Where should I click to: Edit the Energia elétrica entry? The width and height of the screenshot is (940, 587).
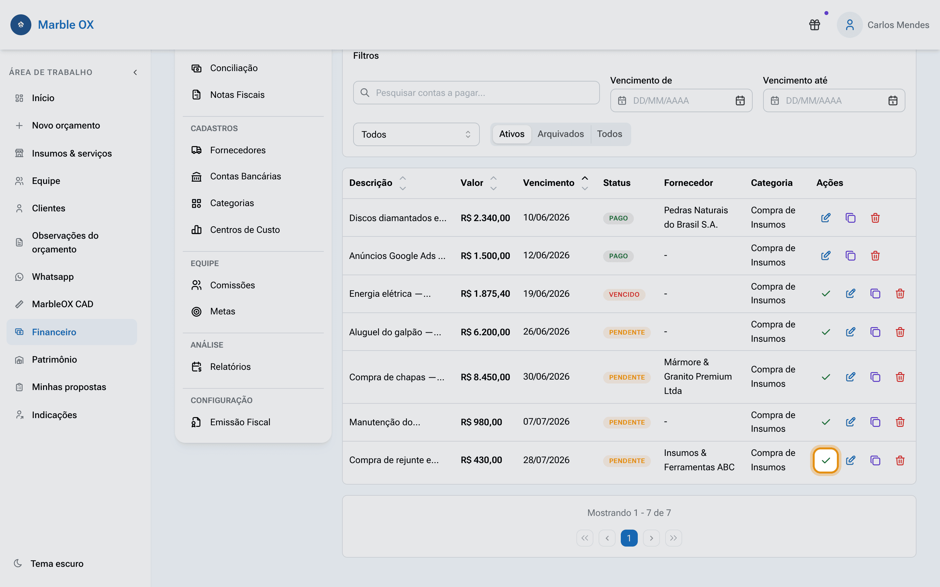[850, 293]
